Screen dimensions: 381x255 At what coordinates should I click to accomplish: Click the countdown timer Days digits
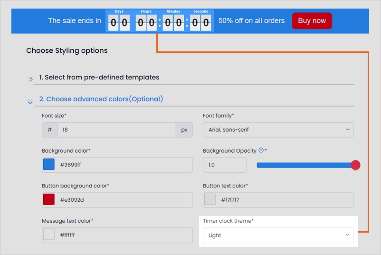(x=119, y=23)
